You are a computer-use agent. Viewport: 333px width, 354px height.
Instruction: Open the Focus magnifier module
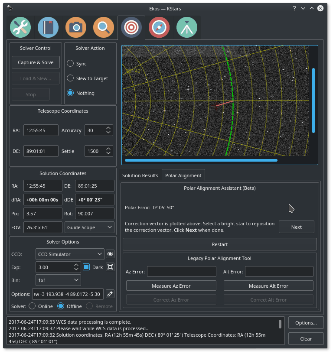[x=104, y=28]
